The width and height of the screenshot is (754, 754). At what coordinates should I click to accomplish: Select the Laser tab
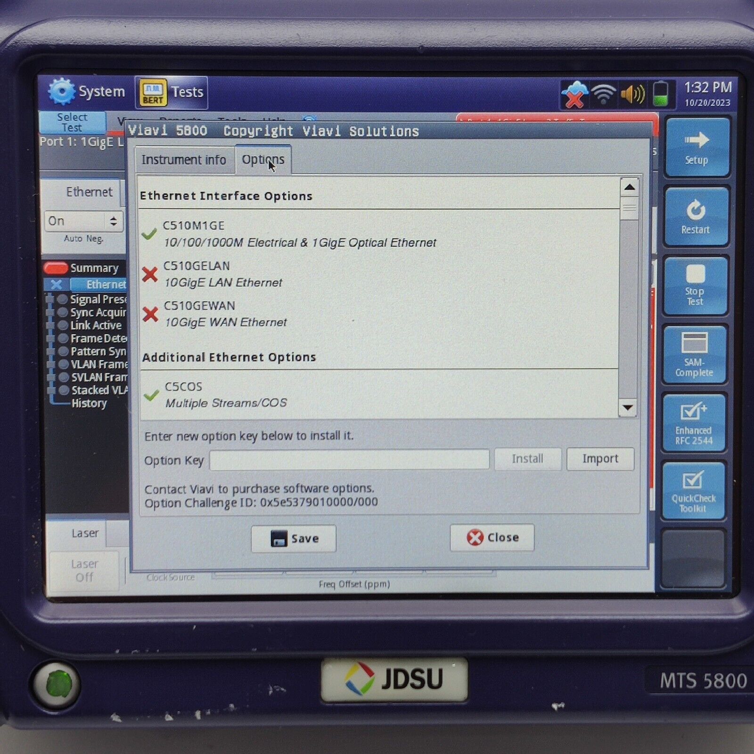pyautogui.click(x=85, y=533)
